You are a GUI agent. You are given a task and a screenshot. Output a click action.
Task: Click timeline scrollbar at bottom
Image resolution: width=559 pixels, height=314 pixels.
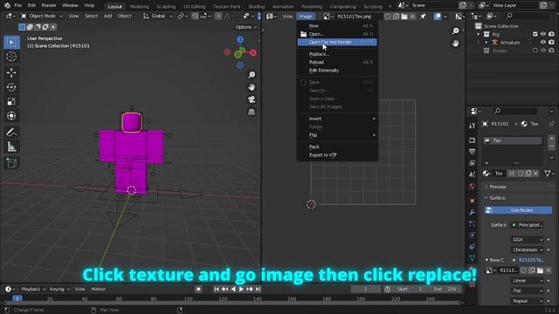click(233, 303)
